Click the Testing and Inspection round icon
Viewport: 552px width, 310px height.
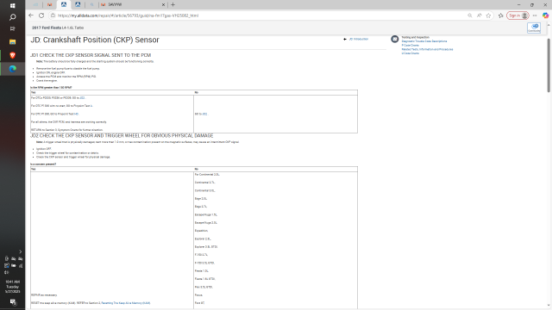pyautogui.click(x=395, y=39)
